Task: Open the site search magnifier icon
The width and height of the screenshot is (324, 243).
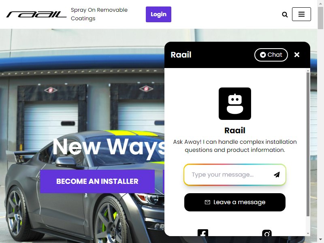Action: tap(285, 15)
